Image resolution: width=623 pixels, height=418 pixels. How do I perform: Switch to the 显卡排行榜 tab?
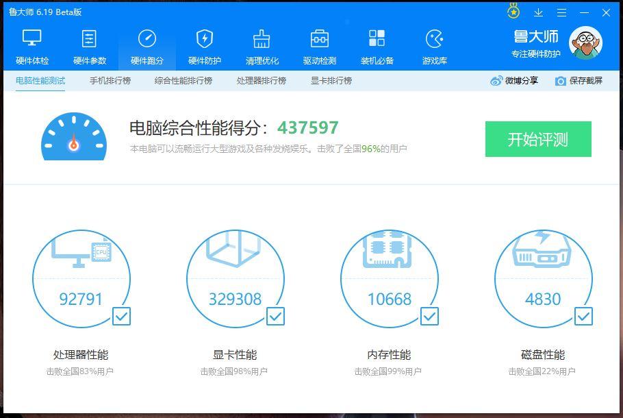tap(331, 81)
